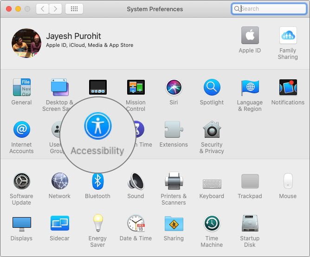The image size is (310, 257).
Task: Go forward with the right arrow button
Action: 55,9
